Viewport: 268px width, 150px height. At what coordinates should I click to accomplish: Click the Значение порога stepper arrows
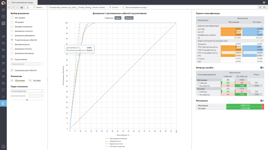coord(42,96)
